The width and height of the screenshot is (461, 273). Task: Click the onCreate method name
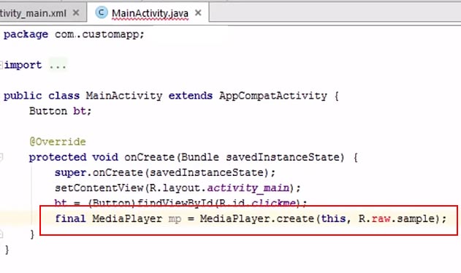(149, 157)
